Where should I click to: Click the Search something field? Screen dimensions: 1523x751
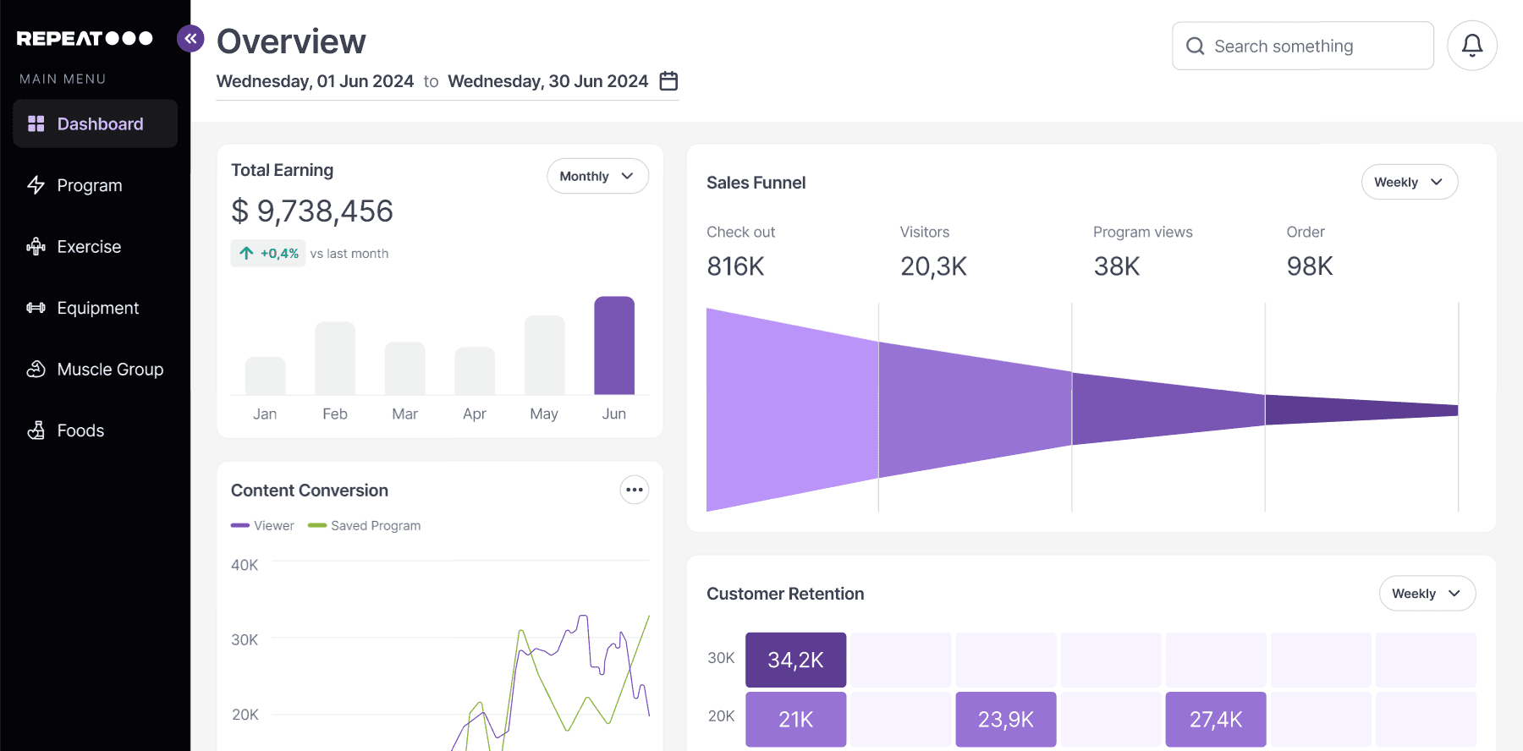[x=1303, y=46]
